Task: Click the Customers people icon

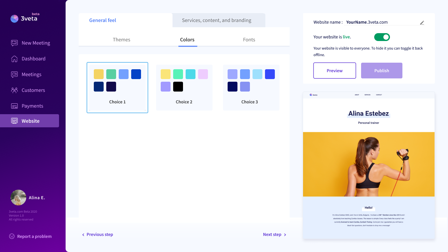Action: (14, 90)
